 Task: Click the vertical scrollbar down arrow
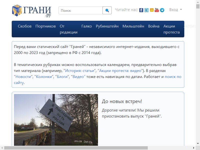tap(198, 143)
